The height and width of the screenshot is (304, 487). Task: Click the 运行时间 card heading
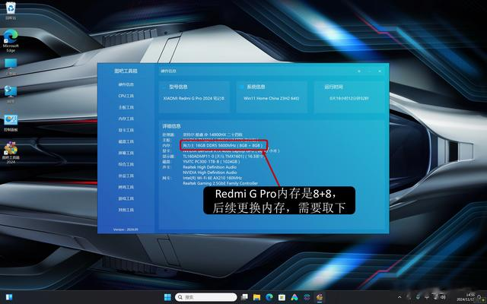click(x=334, y=87)
